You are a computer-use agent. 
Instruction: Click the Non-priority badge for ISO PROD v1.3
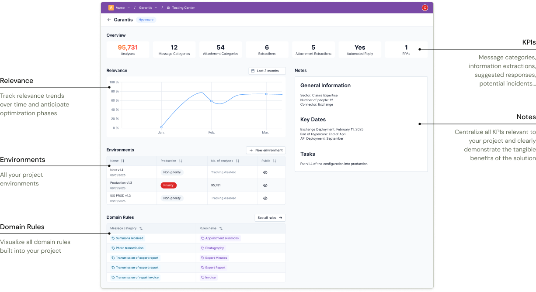pos(172,198)
